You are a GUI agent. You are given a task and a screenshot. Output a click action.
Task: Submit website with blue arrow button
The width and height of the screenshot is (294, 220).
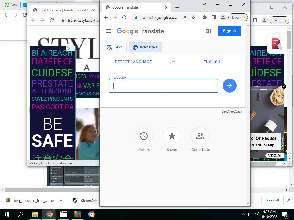point(229,85)
